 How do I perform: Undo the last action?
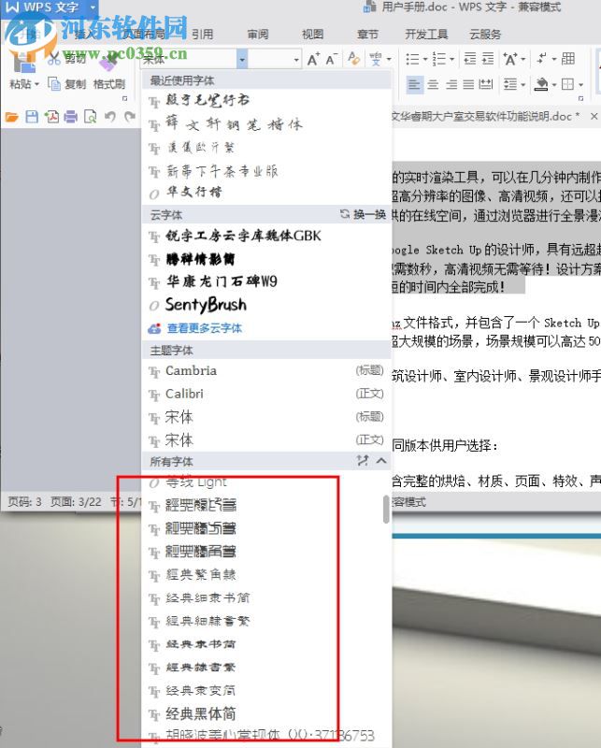(x=110, y=116)
